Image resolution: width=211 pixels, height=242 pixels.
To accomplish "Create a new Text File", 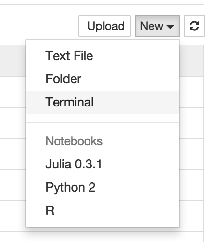I will coord(103,56).
